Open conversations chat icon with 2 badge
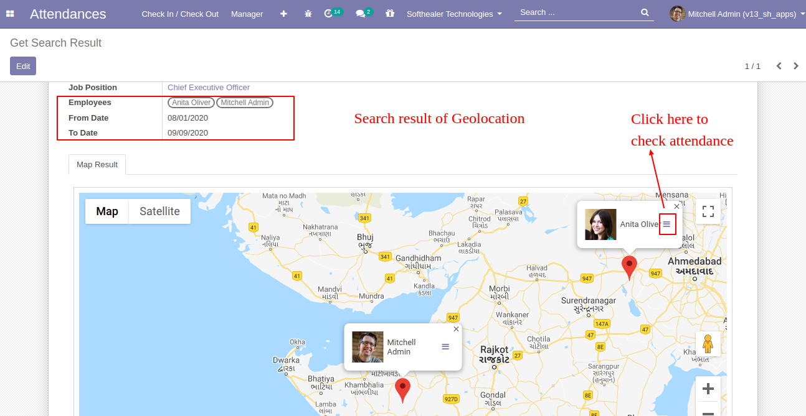 click(x=364, y=13)
